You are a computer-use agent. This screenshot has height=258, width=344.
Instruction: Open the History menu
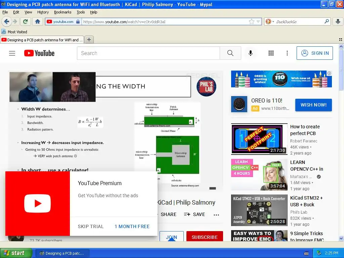pos(43,12)
